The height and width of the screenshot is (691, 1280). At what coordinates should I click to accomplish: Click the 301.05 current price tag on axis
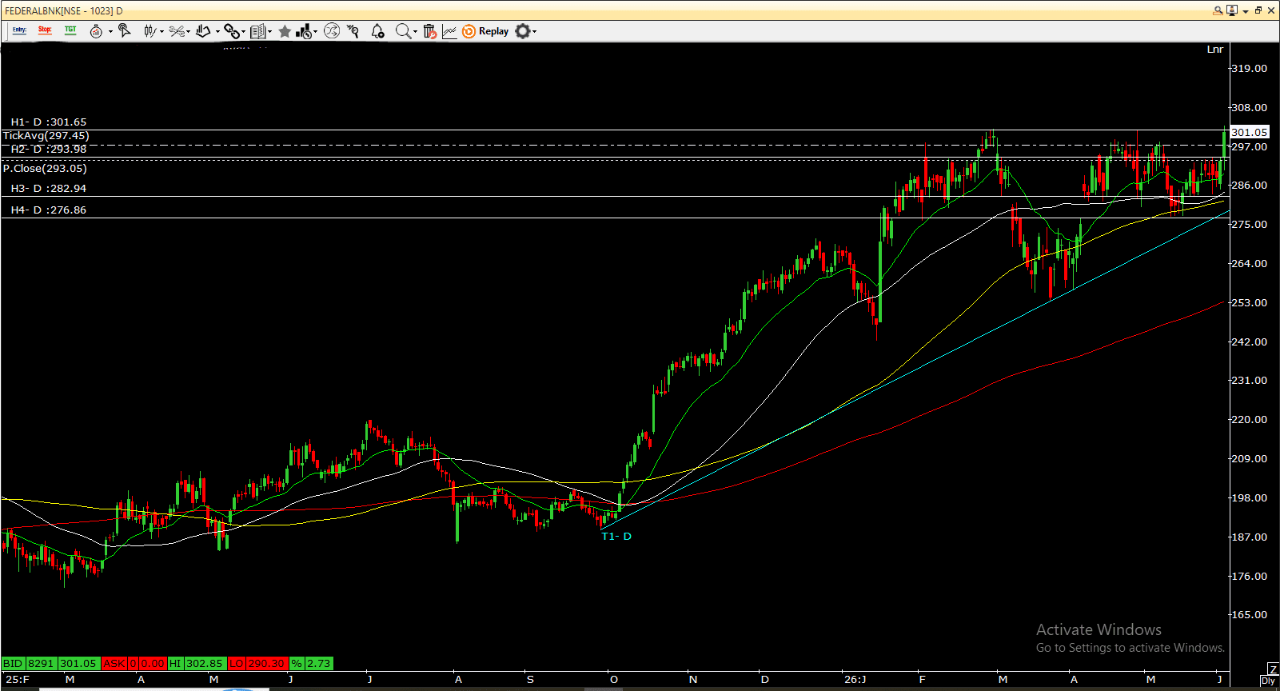tap(1249, 132)
